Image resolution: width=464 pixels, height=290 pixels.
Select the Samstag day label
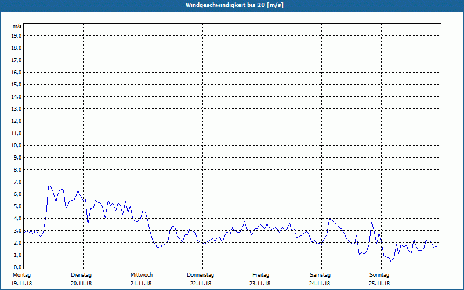tap(320, 274)
